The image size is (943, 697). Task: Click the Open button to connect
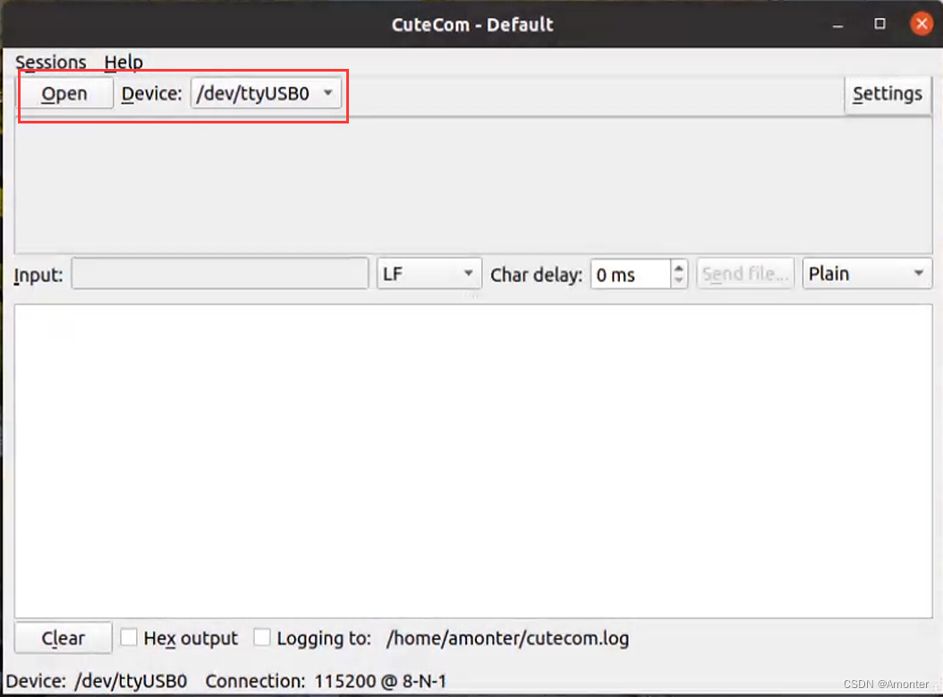pyautogui.click(x=64, y=93)
